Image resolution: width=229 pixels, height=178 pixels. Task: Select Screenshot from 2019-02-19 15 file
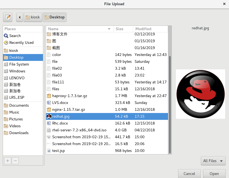107,137
